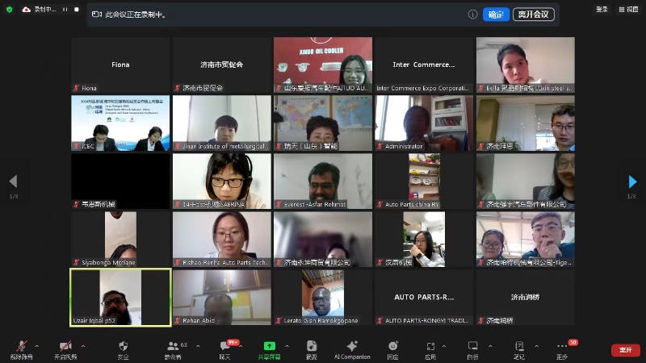
Task: Expand audio options arrow beside microphone
Action: [x=36, y=346]
